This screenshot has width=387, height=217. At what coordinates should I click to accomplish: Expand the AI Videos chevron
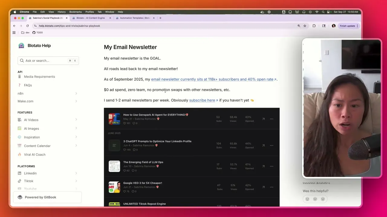(x=76, y=120)
